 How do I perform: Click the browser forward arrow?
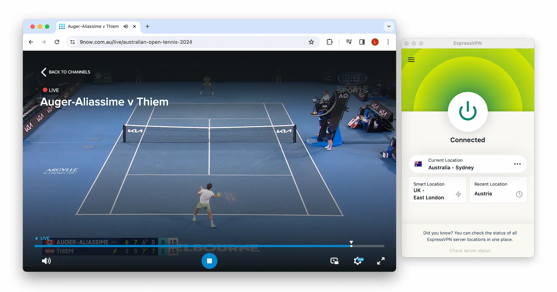coord(44,42)
